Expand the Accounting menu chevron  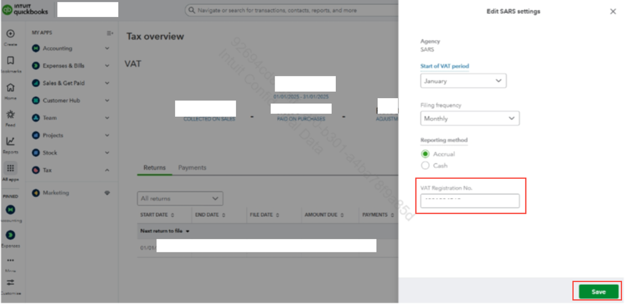tap(107, 48)
